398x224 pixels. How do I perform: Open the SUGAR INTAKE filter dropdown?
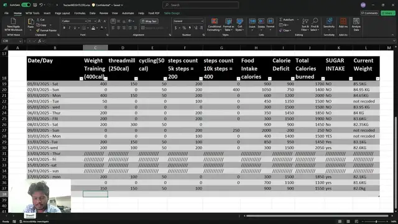tap(351, 79)
